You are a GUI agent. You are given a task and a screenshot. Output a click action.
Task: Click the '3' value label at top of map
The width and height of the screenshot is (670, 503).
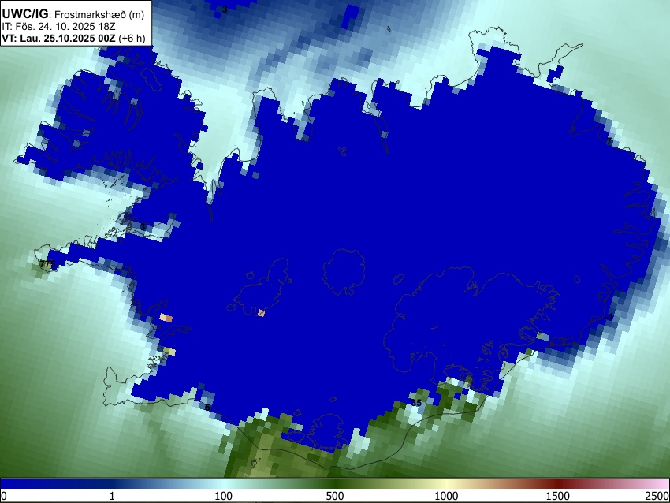click(x=225, y=9)
